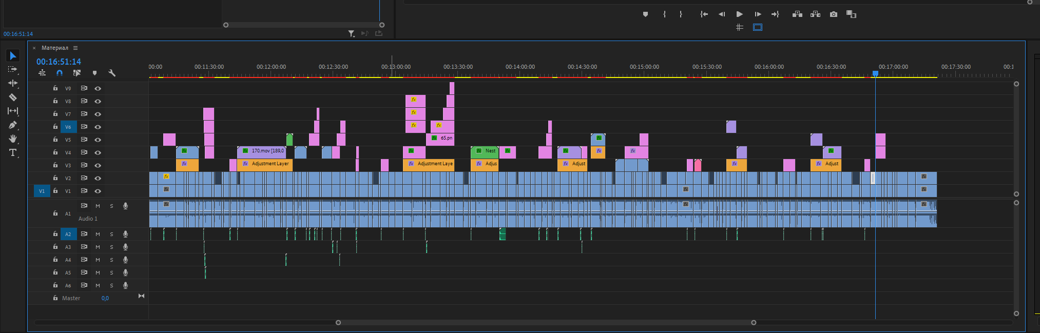
Task: Select the Slip tool
Action: (13, 111)
